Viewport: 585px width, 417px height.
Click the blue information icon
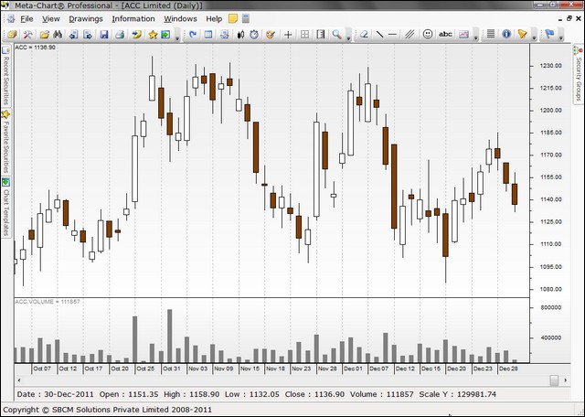click(506, 35)
